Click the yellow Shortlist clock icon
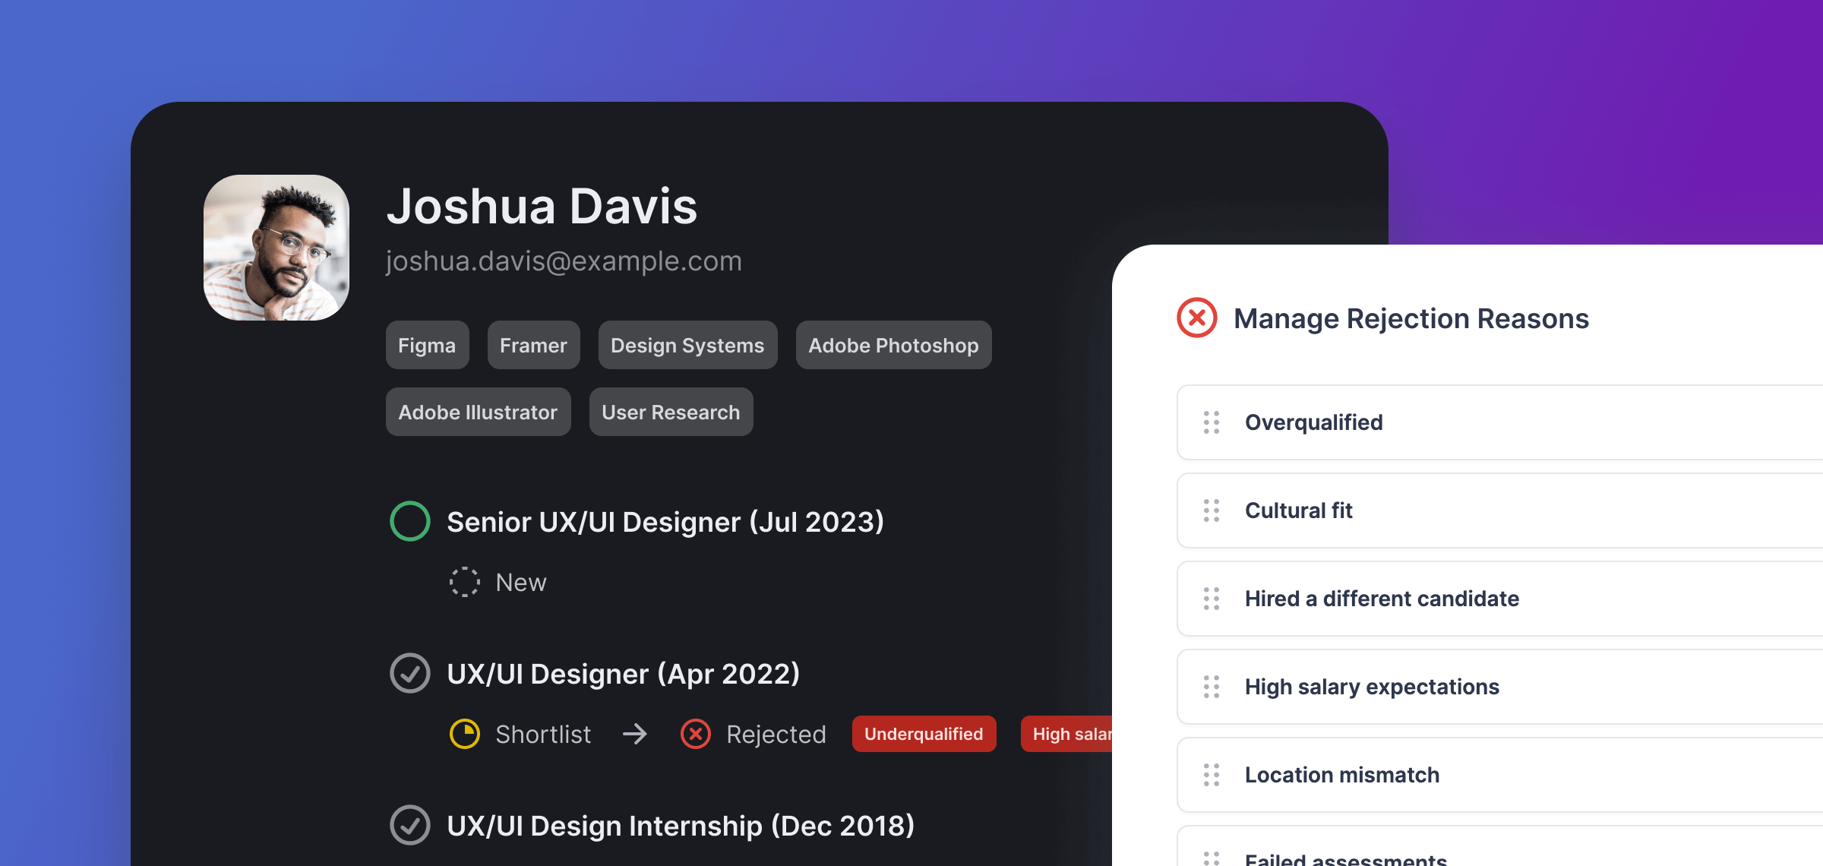Viewport: 1823px width, 866px height. 465,734
